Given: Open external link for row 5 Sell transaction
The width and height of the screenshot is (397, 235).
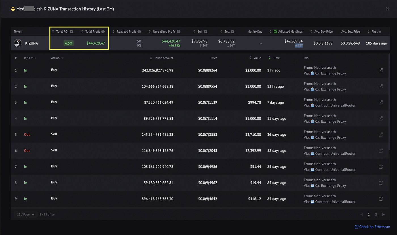Looking at the screenshot, I should coord(381,135).
